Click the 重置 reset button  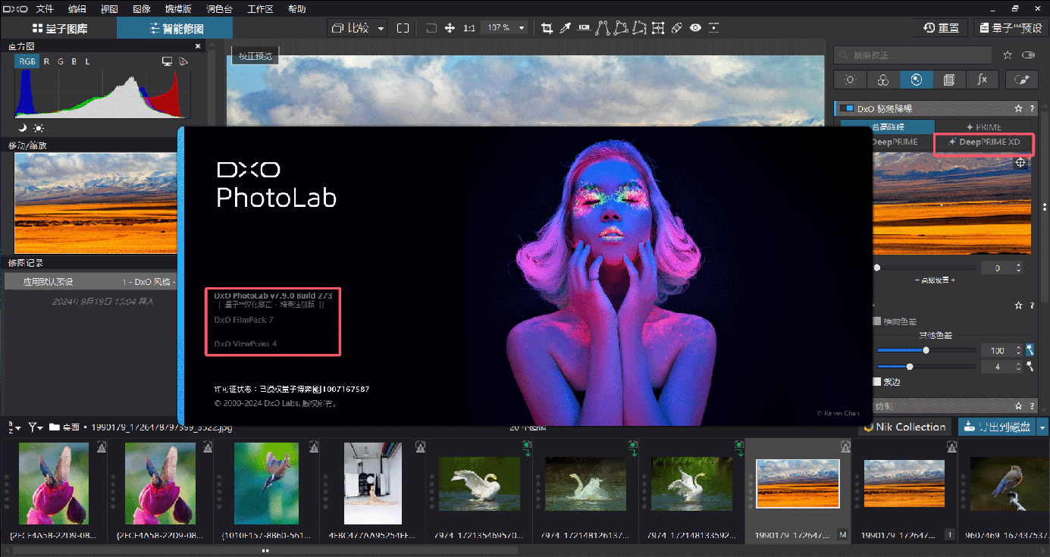coord(942,28)
